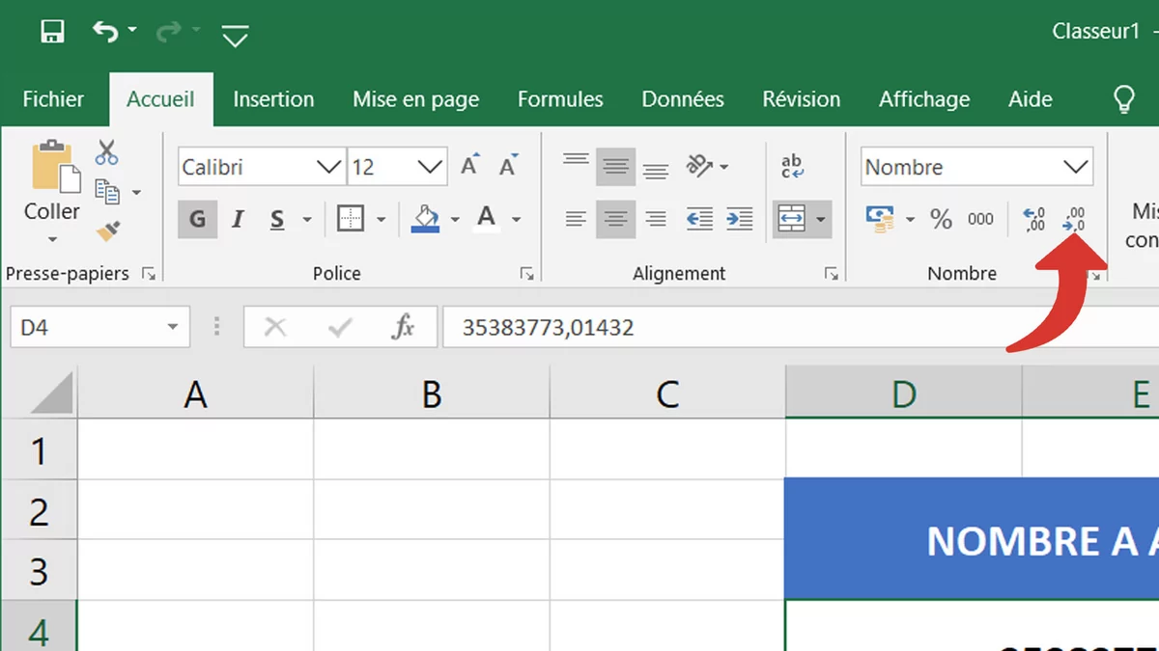Viewport: 1159px width, 651px height.
Task: Click the decrease decimal places icon
Action: 1073,219
